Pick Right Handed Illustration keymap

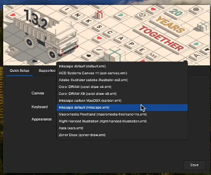[122, 121]
